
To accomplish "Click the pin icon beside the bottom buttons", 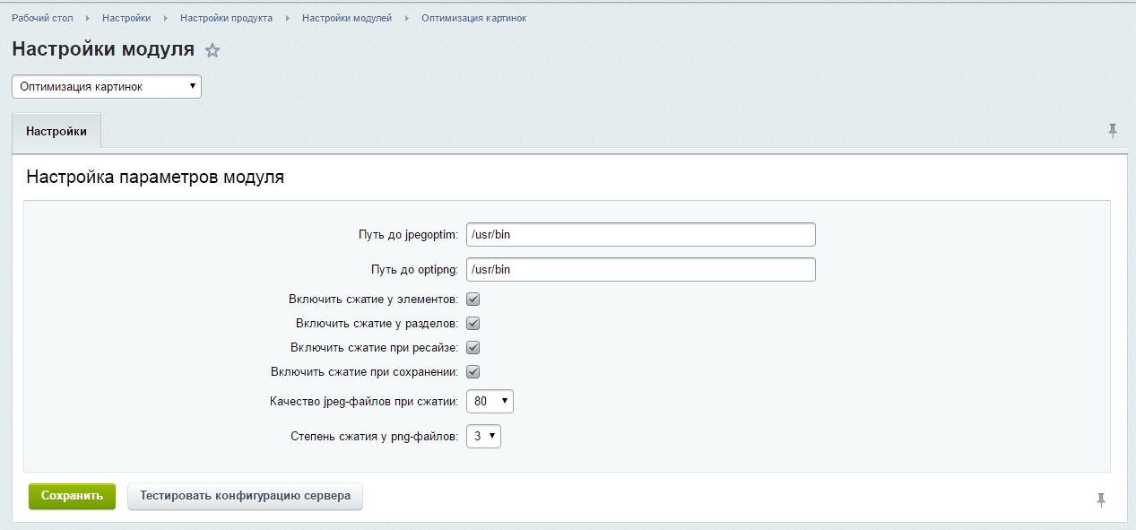I will point(1101,500).
